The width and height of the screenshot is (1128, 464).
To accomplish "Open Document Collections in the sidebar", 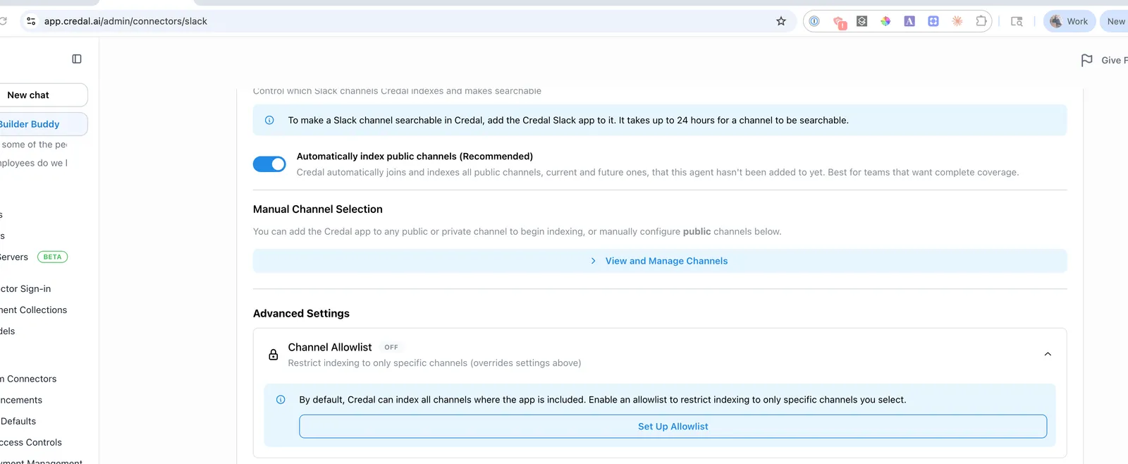I will (33, 310).
